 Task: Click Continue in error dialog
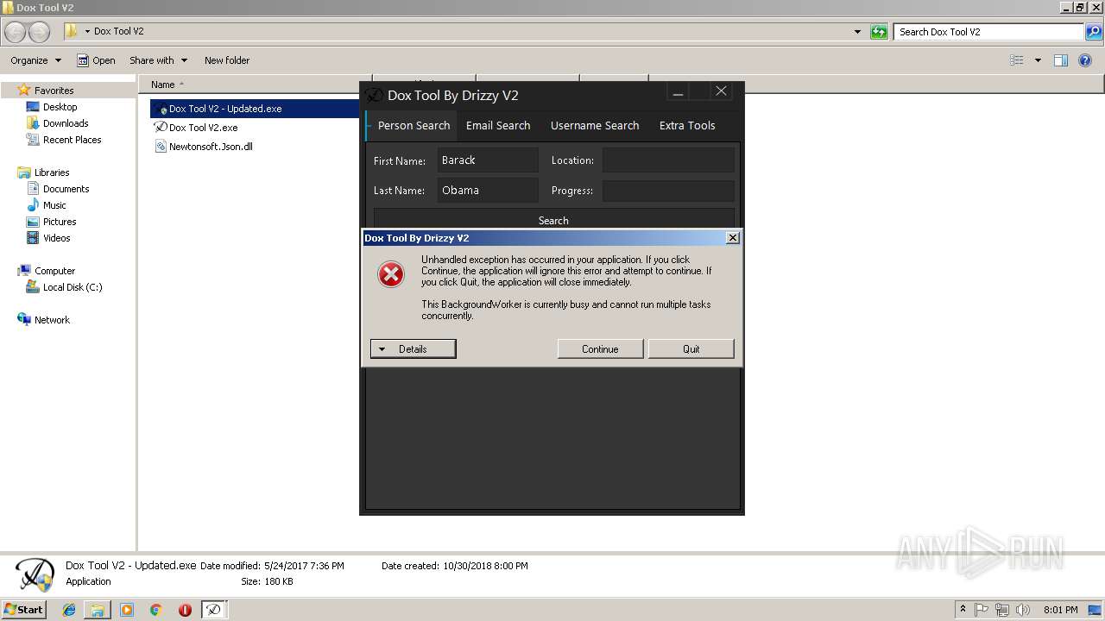coord(600,348)
